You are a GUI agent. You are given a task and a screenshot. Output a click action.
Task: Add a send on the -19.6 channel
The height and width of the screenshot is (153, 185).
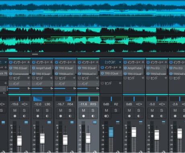point(29,78)
